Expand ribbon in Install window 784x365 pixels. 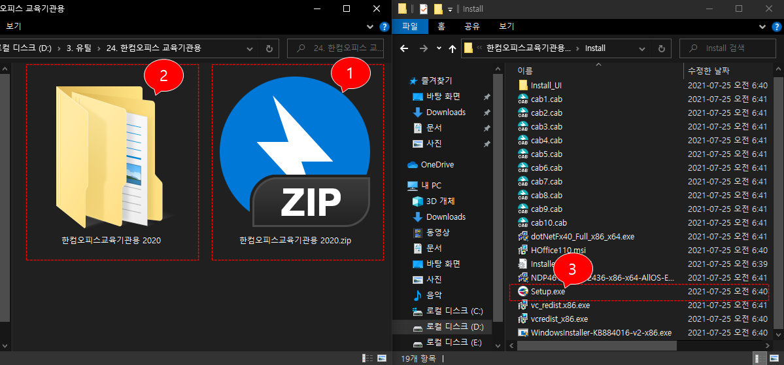tap(763, 27)
